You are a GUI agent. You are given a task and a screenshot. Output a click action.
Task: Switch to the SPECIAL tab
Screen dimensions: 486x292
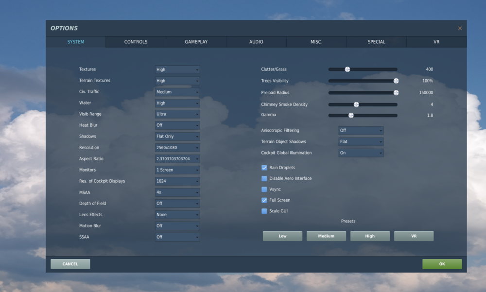(x=377, y=42)
